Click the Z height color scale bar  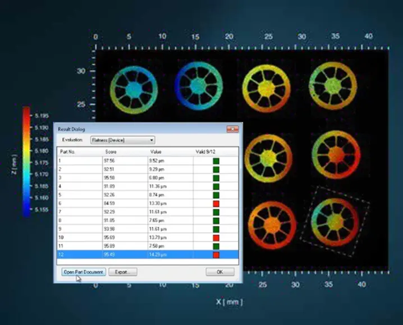coord(26,162)
